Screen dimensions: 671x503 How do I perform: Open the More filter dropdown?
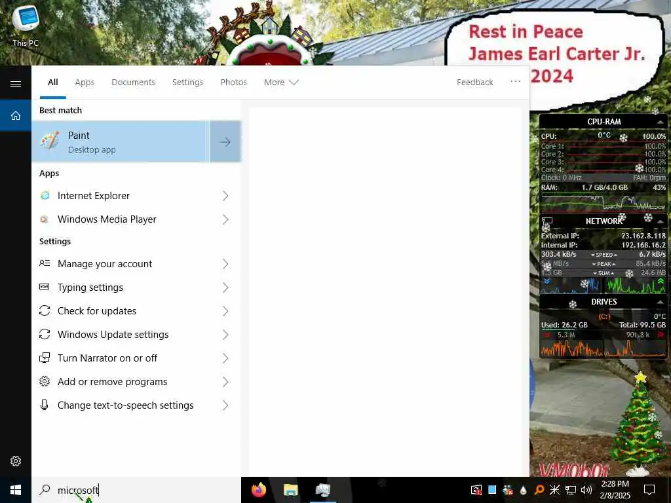click(x=280, y=82)
